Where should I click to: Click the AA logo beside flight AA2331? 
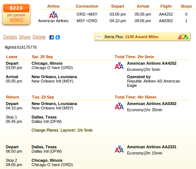point(119,149)
